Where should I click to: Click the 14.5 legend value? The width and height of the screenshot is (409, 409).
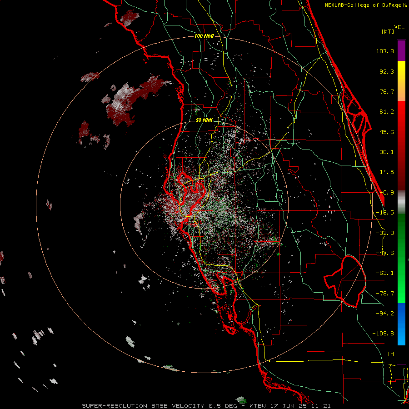pyautogui.click(x=387, y=172)
